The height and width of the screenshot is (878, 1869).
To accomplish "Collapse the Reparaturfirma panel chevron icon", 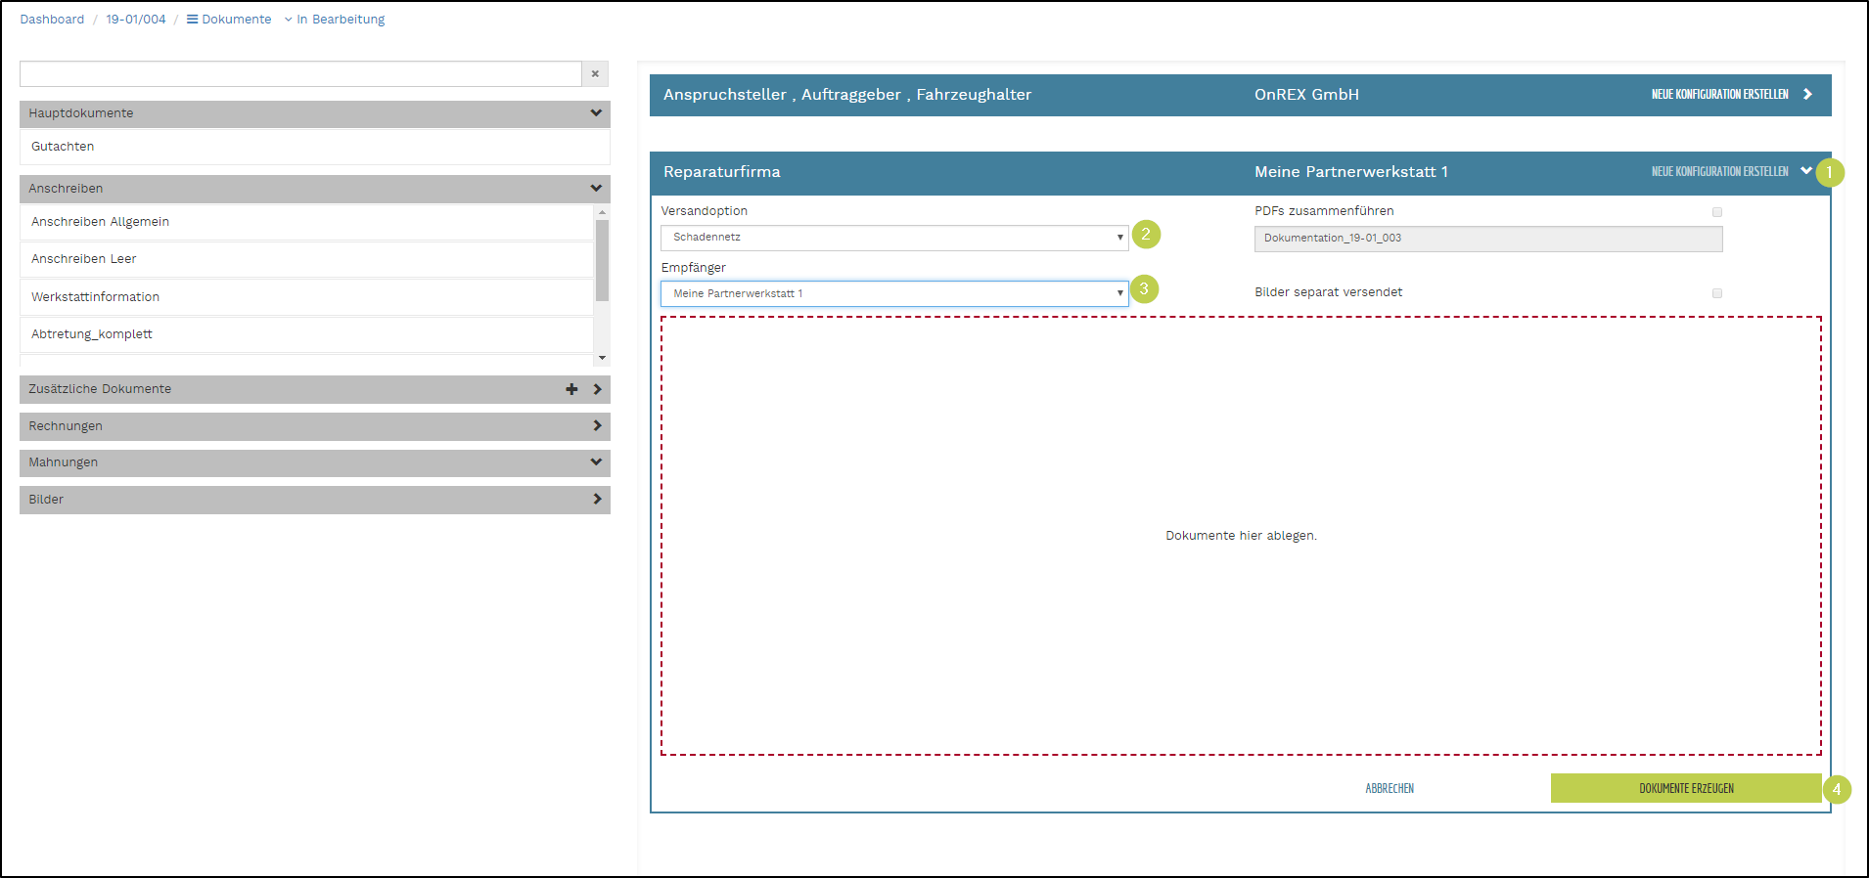I will (1805, 171).
